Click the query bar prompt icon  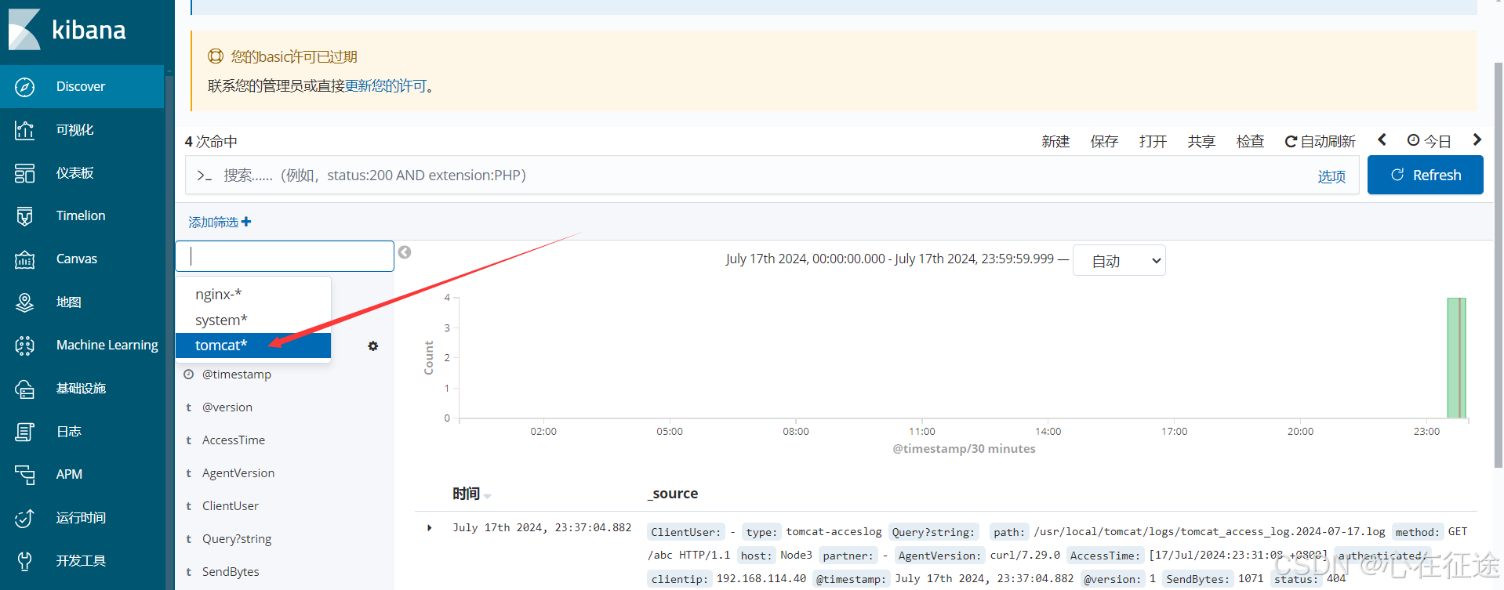(204, 176)
